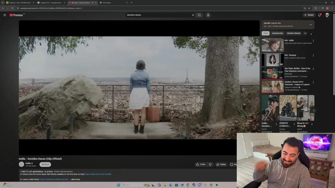Show more filter chips with the right arrow
This screenshot has height=188, width=335.
pyautogui.click(x=311, y=34)
